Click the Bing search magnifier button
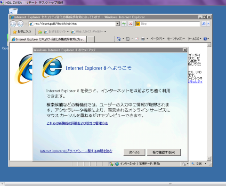 pos(204,24)
